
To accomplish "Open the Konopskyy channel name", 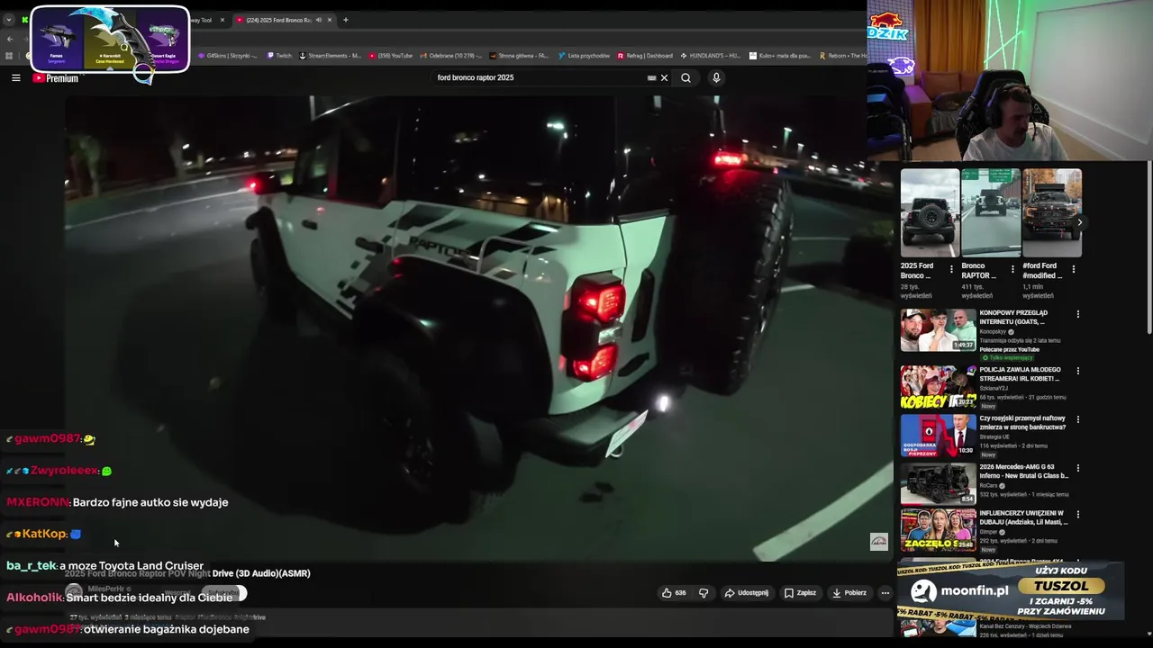I will tap(994, 332).
